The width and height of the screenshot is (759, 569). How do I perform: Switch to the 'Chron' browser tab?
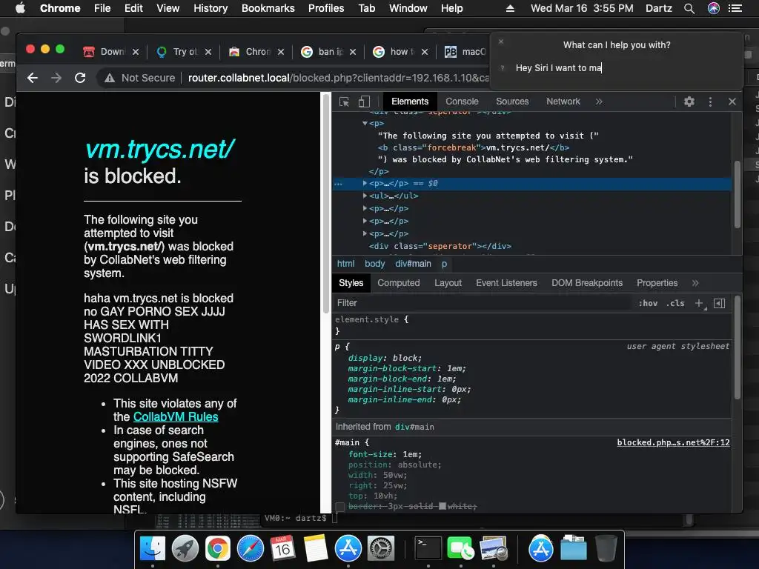[x=256, y=52]
